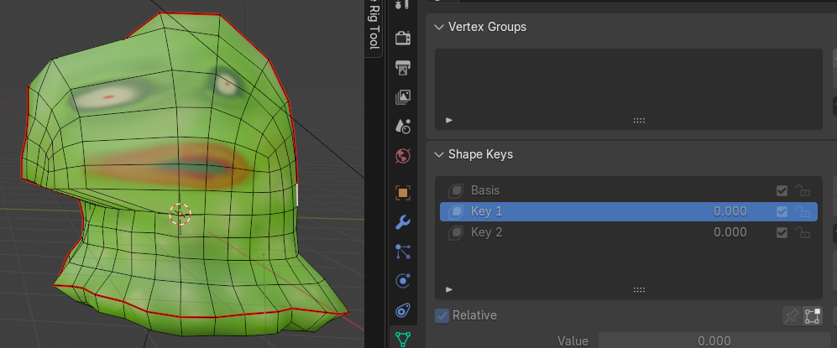Open the Modifiers wrench tab
The height and width of the screenshot is (348, 837).
click(x=403, y=221)
